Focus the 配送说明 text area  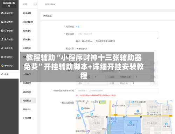[117, 35]
